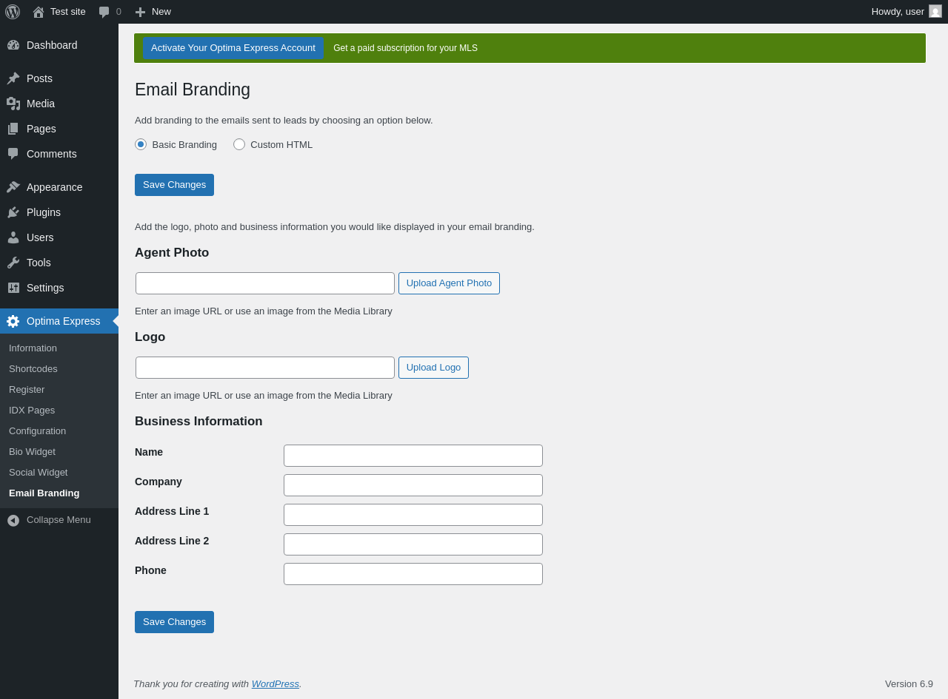The height and width of the screenshot is (699, 948).
Task: Click into the Address Line 1 field
Action: 413,515
